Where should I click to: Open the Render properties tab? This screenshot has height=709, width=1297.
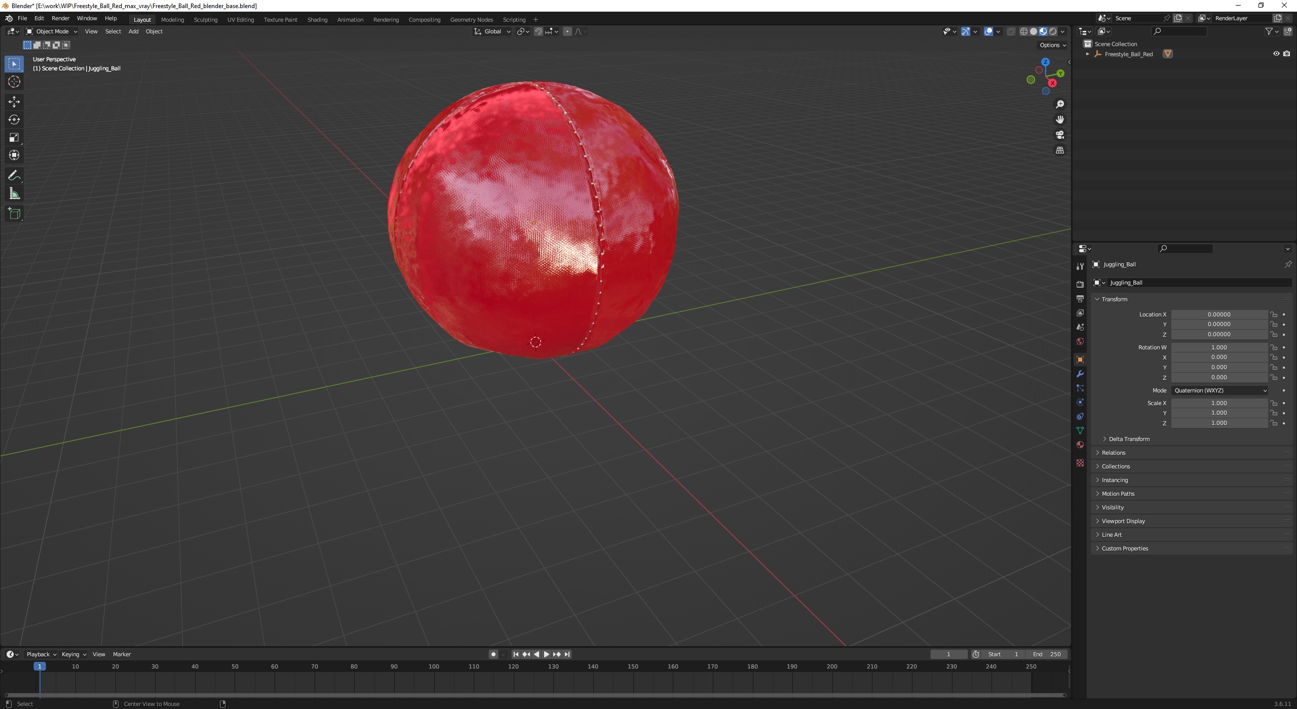[x=1080, y=284]
